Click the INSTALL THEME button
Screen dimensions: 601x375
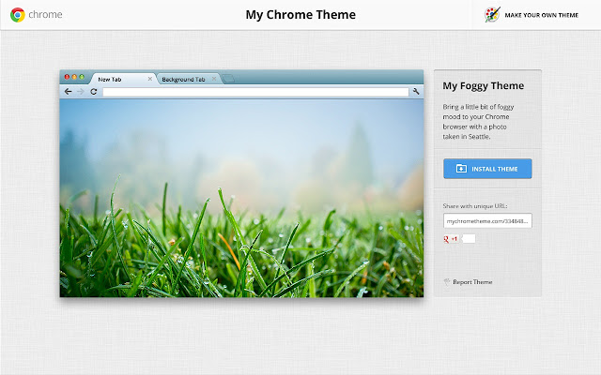pyautogui.click(x=487, y=169)
